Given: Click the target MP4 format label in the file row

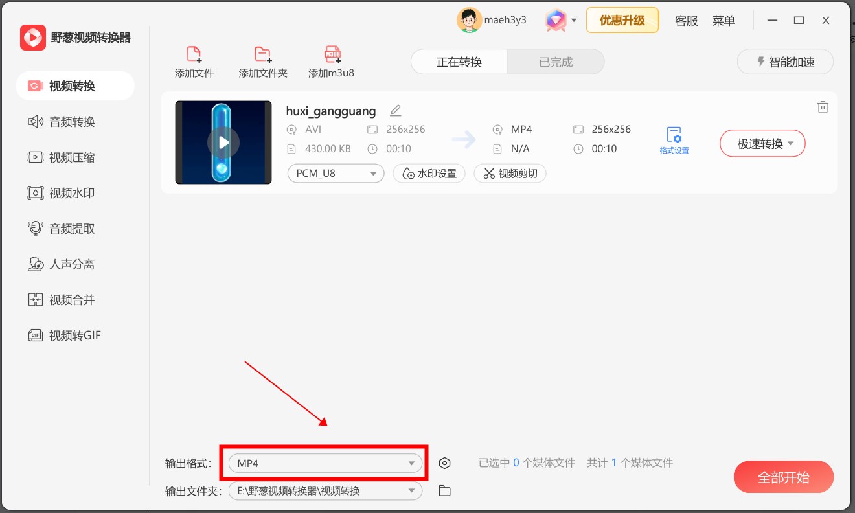Looking at the screenshot, I should (521, 130).
